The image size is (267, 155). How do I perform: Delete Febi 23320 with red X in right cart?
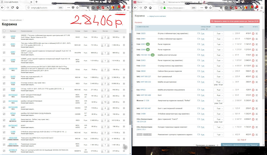tap(253, 66)
